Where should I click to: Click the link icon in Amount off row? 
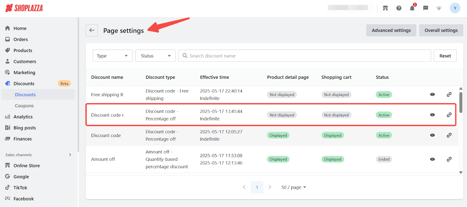point(449,159)
